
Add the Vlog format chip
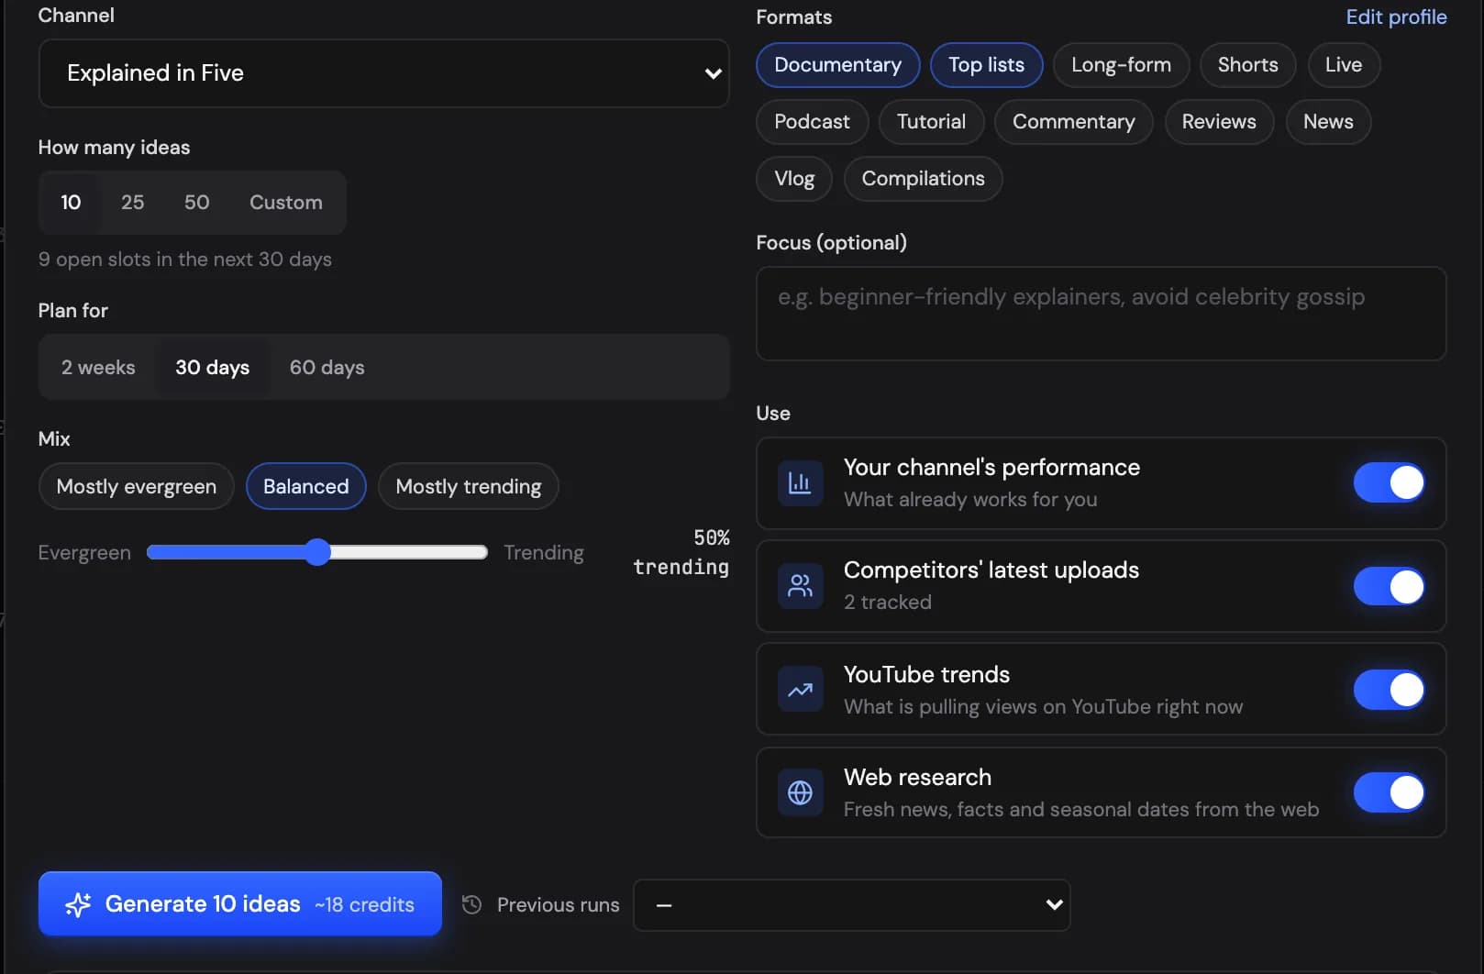tap(794, 179)
